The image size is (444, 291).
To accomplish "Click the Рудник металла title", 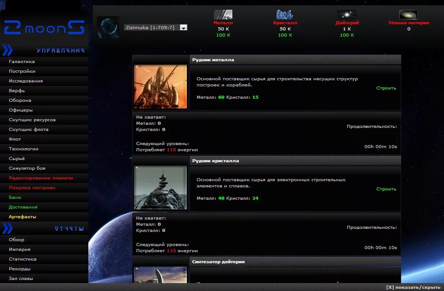I will tap(213, 60).
